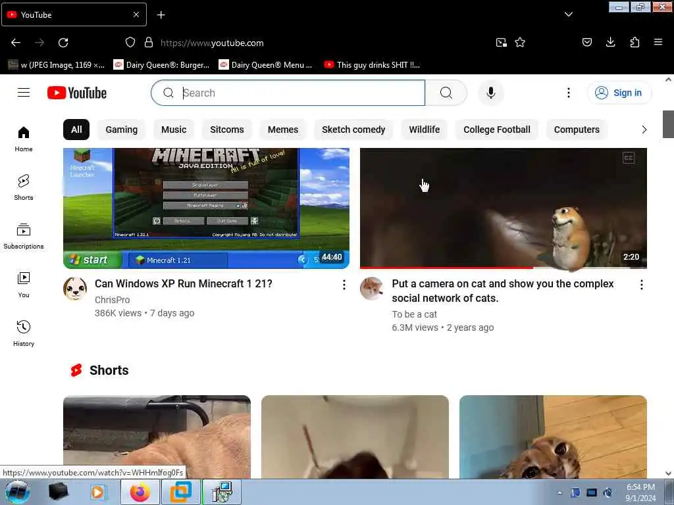
Task: Select the Gaming filter chip
Action: 122,130
